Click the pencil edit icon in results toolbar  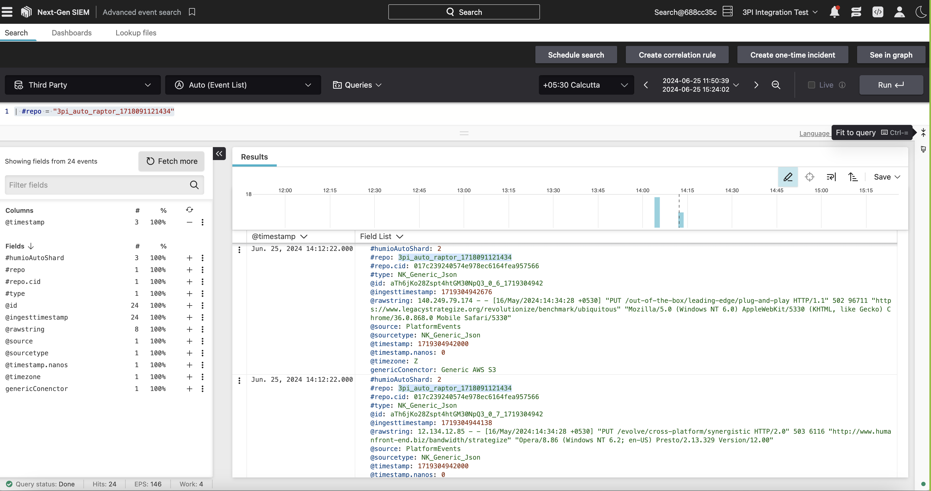click(787, 177)
